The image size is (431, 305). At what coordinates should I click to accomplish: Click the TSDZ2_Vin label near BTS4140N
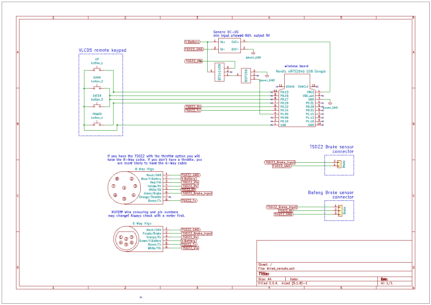coord(194,61)
